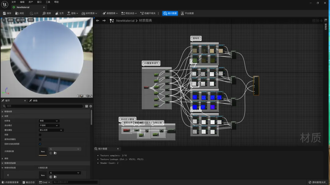Open the details panel settings gear
This screenshot has width=330, height=185.
(x=91, y=106)
